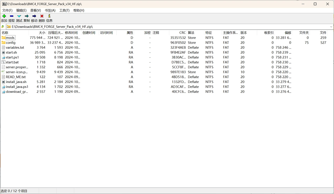Sort by the 卷索引 column header
Viewport: 334px width, 194px height.
pyautogui.click(x=266, y=33)
